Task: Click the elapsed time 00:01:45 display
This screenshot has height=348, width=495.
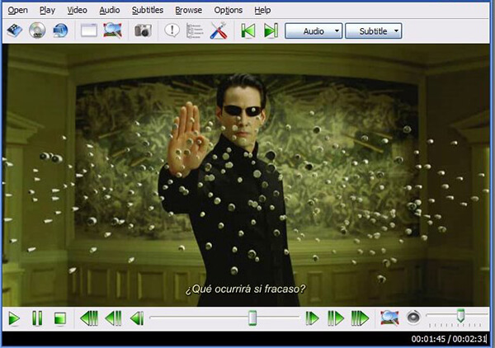Action: 427,339
